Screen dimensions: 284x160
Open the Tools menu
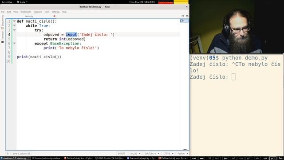tap(47, 12)
